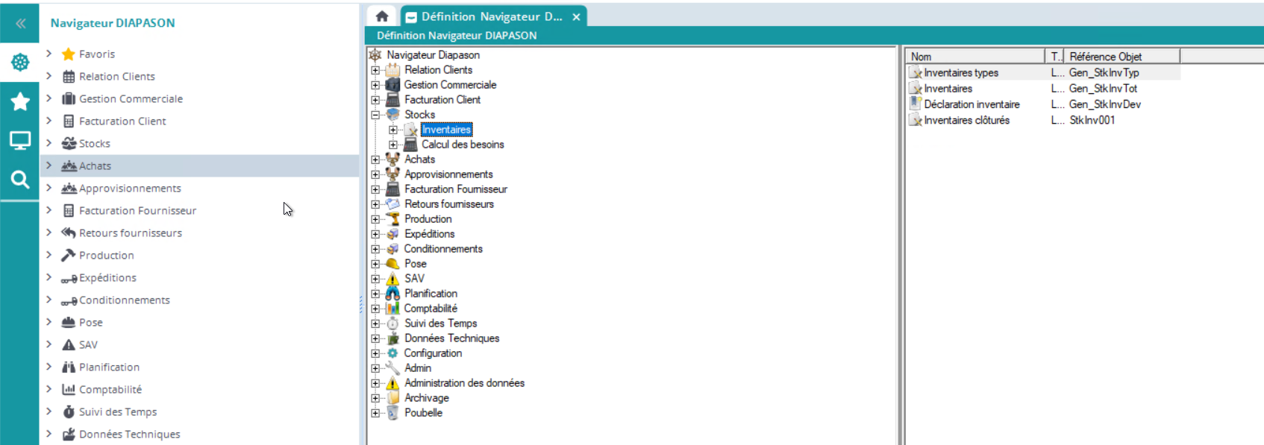
Task: Sort by the Nom column header
Action: point(974,57)
